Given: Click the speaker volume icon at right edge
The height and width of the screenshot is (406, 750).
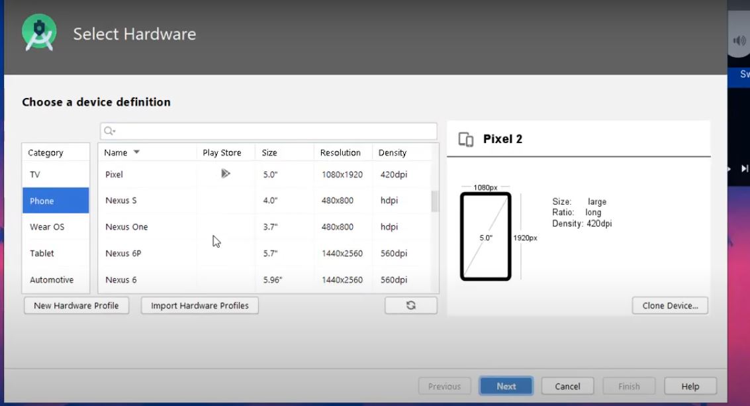Looking at the screenshot, I should 739,40.
